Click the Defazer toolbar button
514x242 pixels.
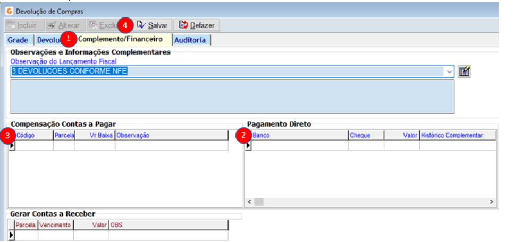pyautogui.click(x=196, y=25)
